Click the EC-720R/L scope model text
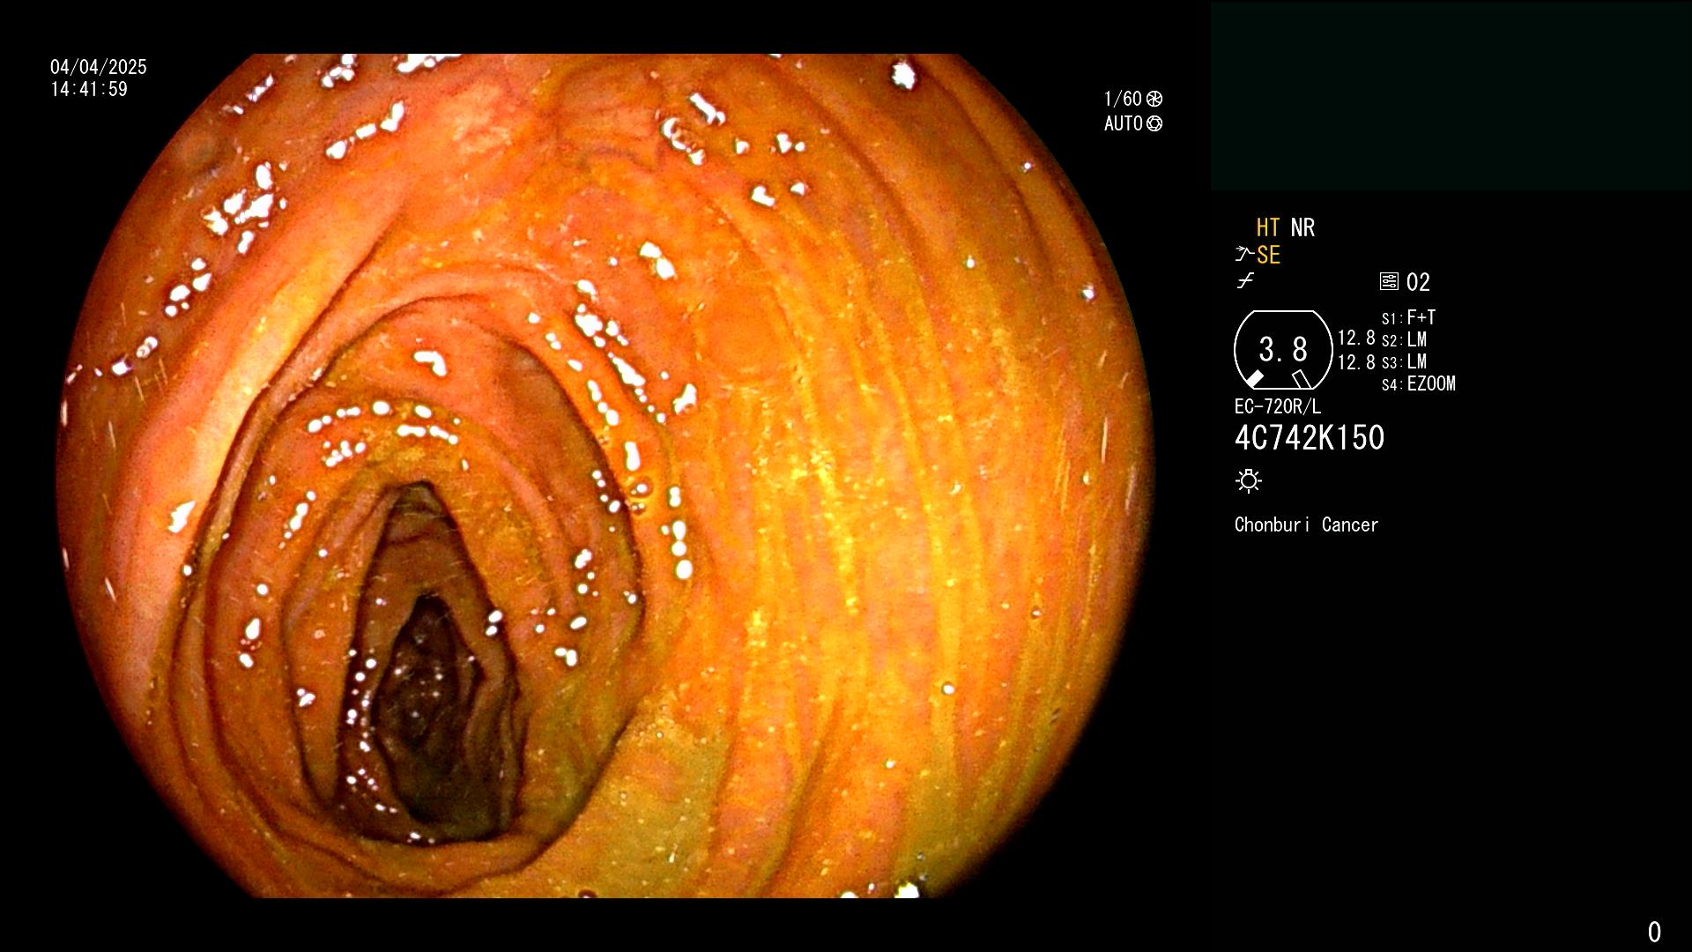This screenshot has height=952, width=1692. (1278, 406)
